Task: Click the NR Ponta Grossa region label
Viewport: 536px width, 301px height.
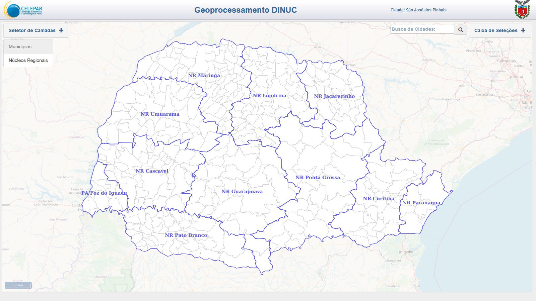Action: point(318,178)
